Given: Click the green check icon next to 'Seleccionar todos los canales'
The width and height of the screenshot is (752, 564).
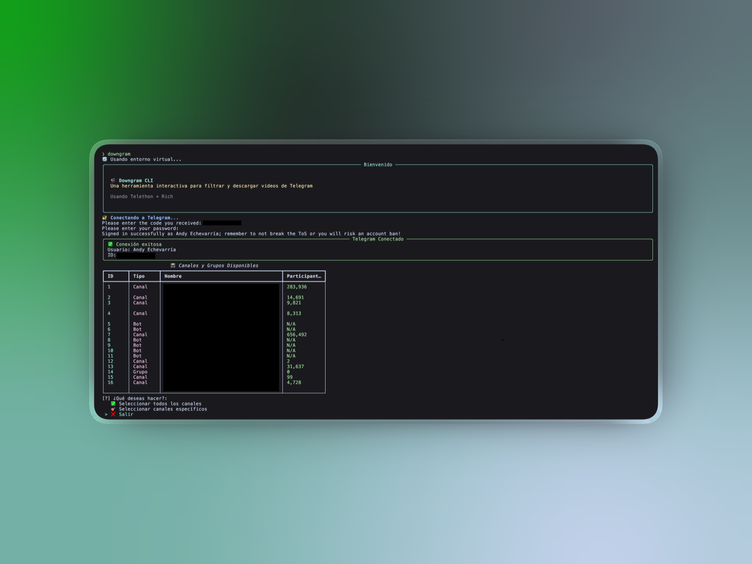Looking at the screenshot, I should point(113,404).
